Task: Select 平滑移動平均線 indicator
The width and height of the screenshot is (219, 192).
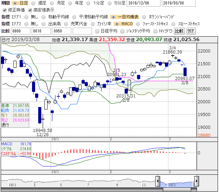Action: 74,17
